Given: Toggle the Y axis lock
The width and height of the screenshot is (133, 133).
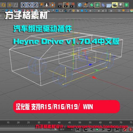Looking at the screenshot, I should pyautogui.click(x=29, y=5).
